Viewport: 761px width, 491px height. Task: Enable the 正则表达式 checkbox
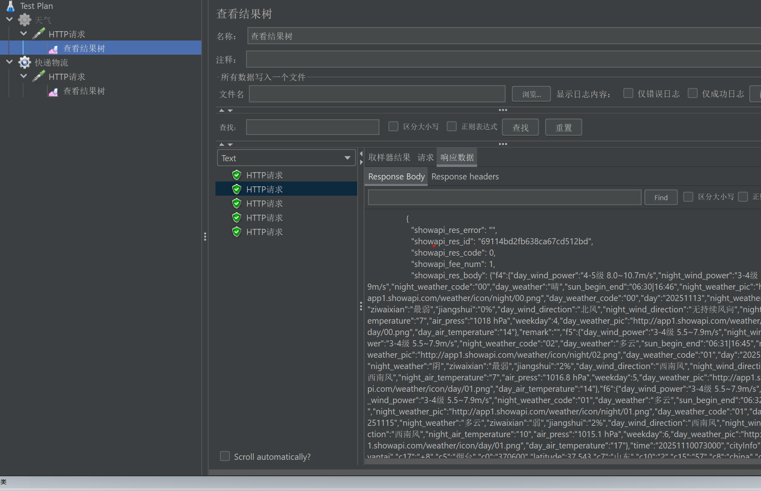tap(452, 126)
